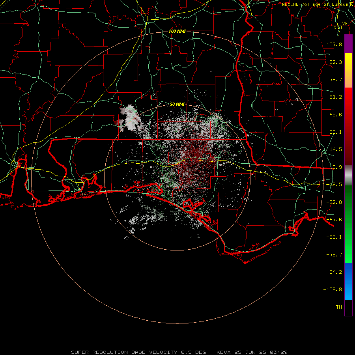
Task: Click the TH label on the legend
Action: click(339, 307)
